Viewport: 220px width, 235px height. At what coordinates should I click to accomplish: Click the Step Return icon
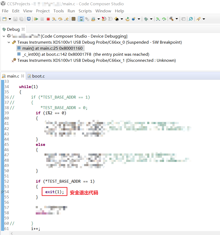click(x=66, y=19)
